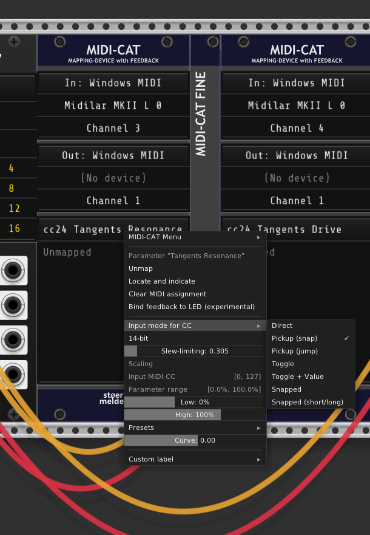Select Snapped input mode
This screenshot has height=535, width=370.
point(311,389)
